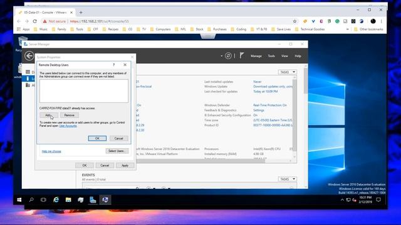The width and height of the screenshot is (401, 225).
Task: Click the Remove button in Remote Desktop Users
Action: (70, 115)
